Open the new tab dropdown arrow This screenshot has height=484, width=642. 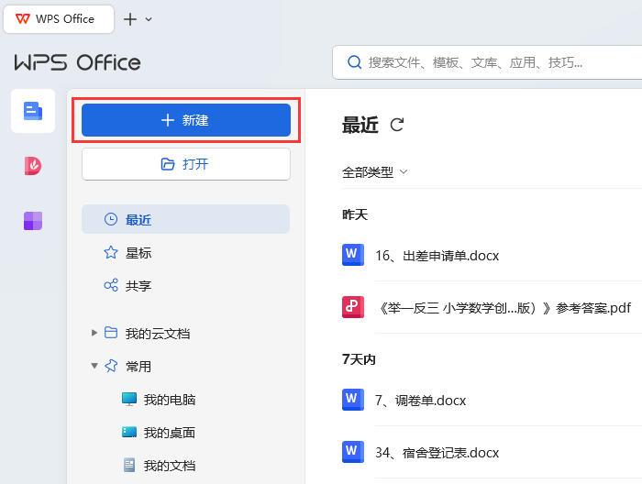(x=149, y=19)
